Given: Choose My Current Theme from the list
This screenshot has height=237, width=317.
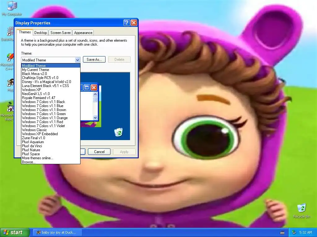Looking at the screenshot, I should pos(51,70).
